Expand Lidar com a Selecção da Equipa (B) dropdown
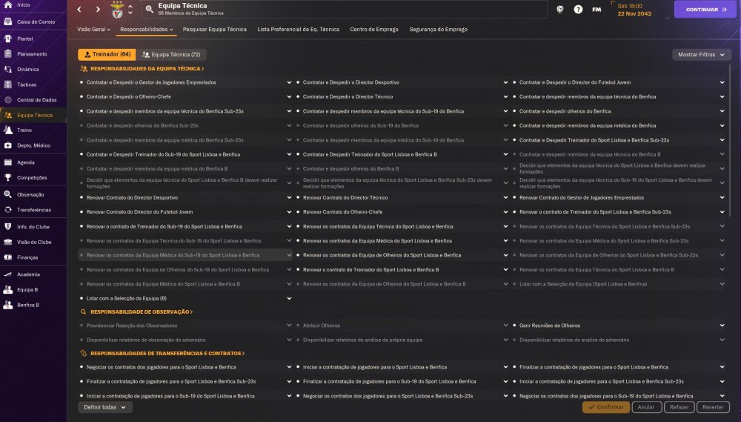 pyautogui.click(x=289, y=299)
